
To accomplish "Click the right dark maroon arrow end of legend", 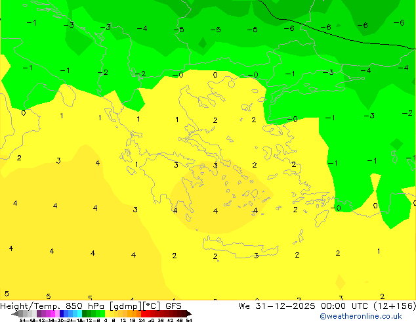I will point(189,314).
